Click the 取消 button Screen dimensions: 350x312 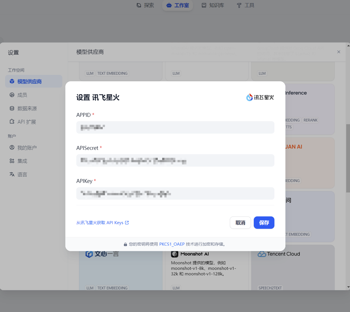click(240, 223)
